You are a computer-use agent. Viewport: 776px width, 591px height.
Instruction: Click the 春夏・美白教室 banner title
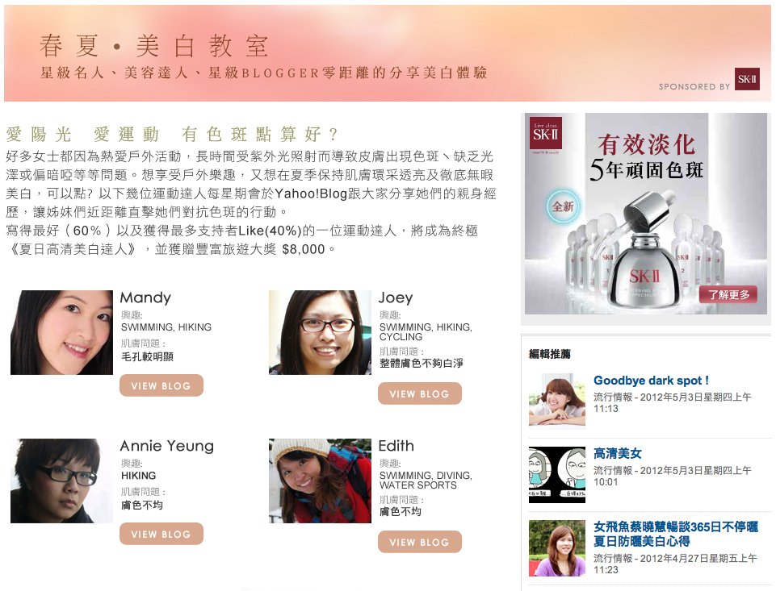point(154,47)
